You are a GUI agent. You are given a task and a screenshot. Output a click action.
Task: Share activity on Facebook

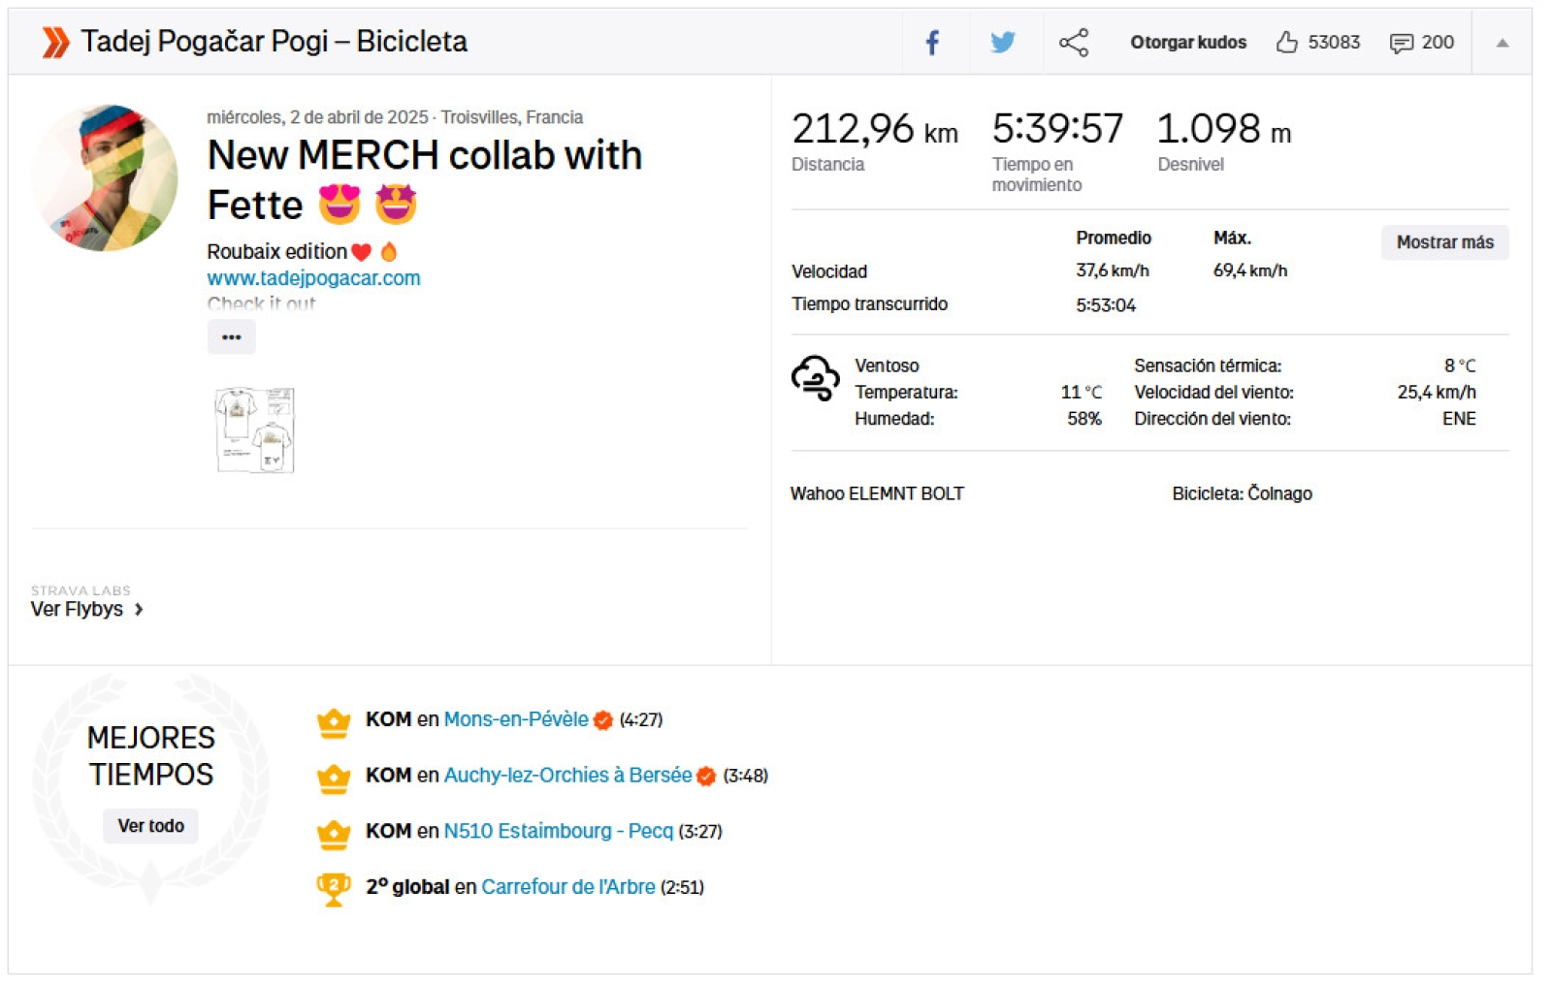coord(932,43)
